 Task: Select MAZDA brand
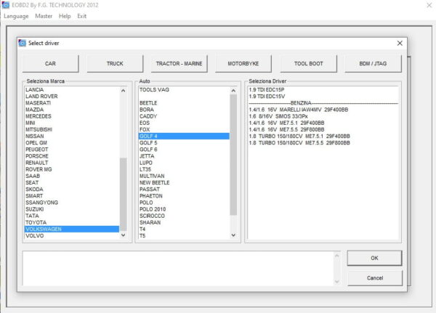pos(72,110)
